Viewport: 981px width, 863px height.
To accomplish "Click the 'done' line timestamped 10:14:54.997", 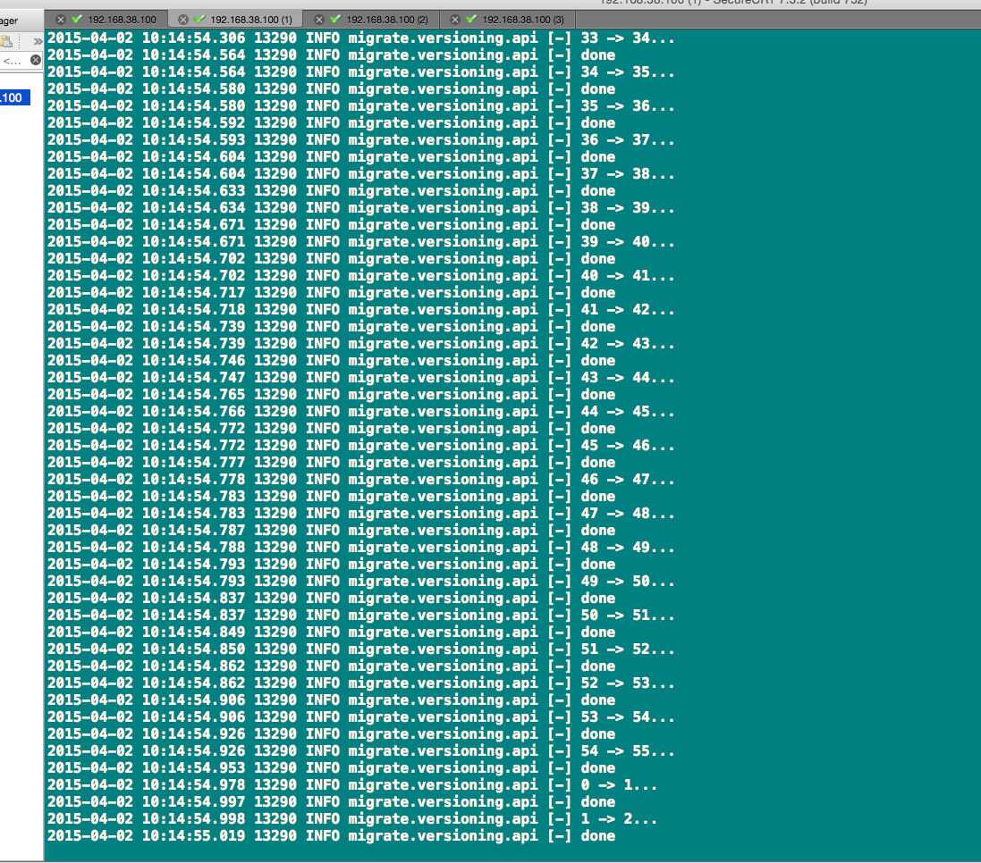I will coord(332,801).
